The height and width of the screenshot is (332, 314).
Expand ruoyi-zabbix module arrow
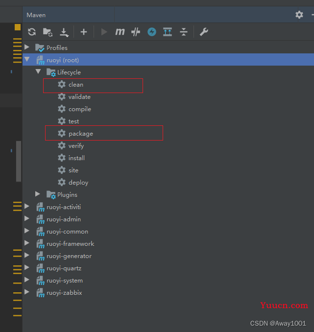pos(26,292)
